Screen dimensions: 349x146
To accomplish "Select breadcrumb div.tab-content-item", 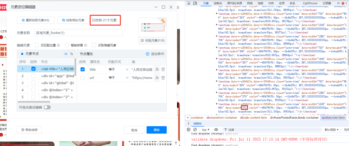I will (254, 118).
